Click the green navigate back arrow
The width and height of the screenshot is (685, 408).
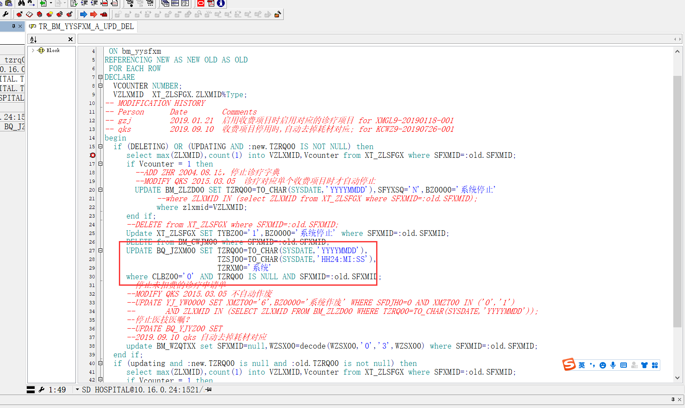(x=43, y=3)
